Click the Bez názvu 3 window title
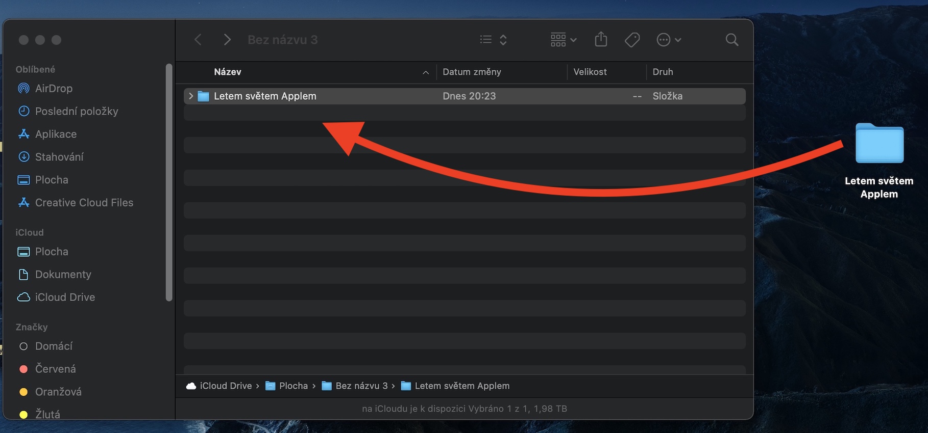Image resolution: width=928 pixels, height=433 pixels. tap(283, 40)
